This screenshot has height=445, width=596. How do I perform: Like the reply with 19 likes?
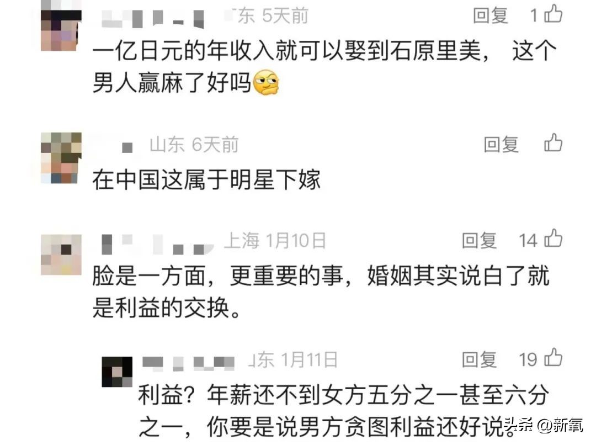pos(553,358)
